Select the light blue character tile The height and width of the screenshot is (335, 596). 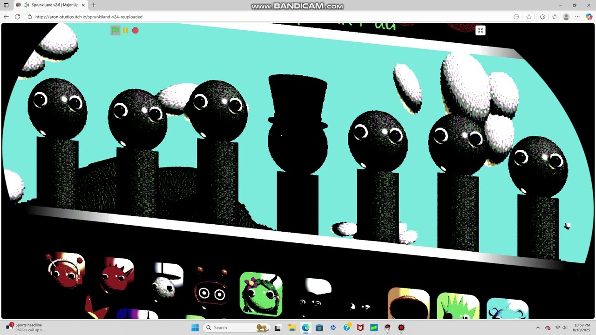pyautogui.click(x=508, y=309)
